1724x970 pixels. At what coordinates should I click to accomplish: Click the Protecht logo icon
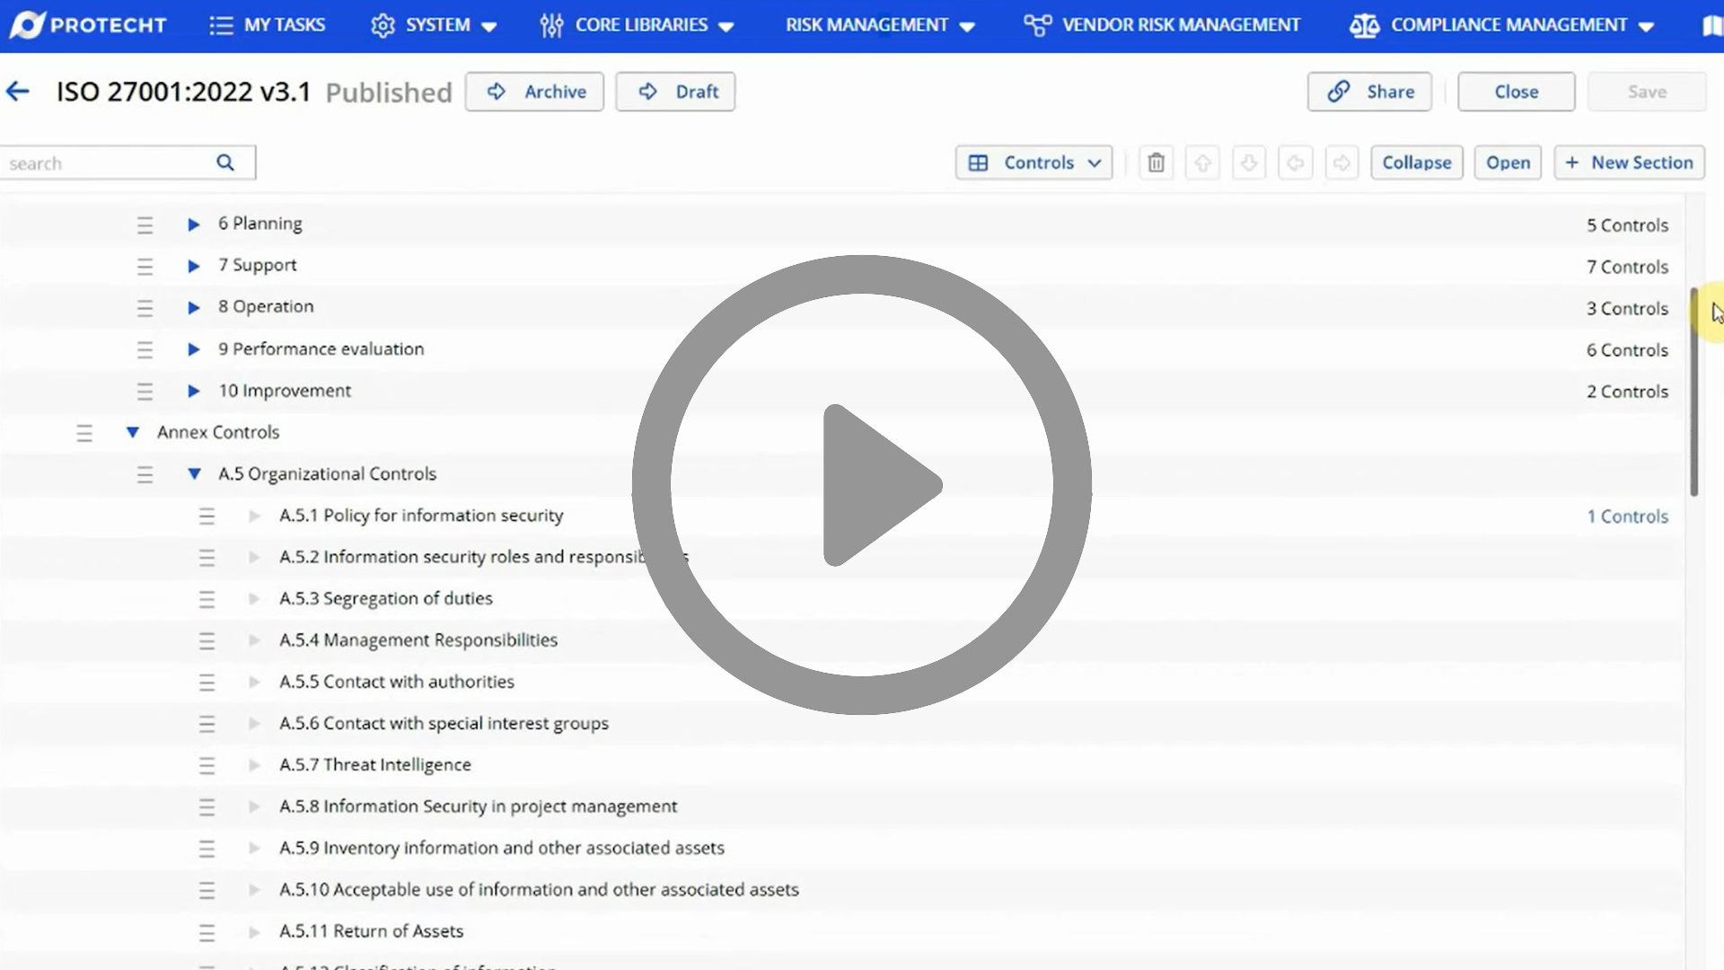29,25
